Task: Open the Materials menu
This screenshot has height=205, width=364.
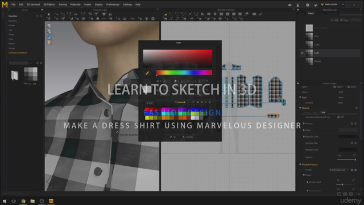Action: (76, 5)
